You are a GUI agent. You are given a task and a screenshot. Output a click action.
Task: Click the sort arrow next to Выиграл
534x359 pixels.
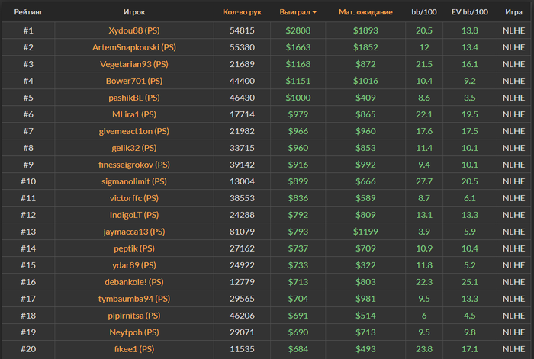tap(315, 12)
